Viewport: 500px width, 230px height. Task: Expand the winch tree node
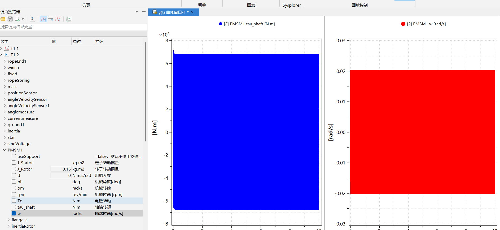[x=5, y=67]
